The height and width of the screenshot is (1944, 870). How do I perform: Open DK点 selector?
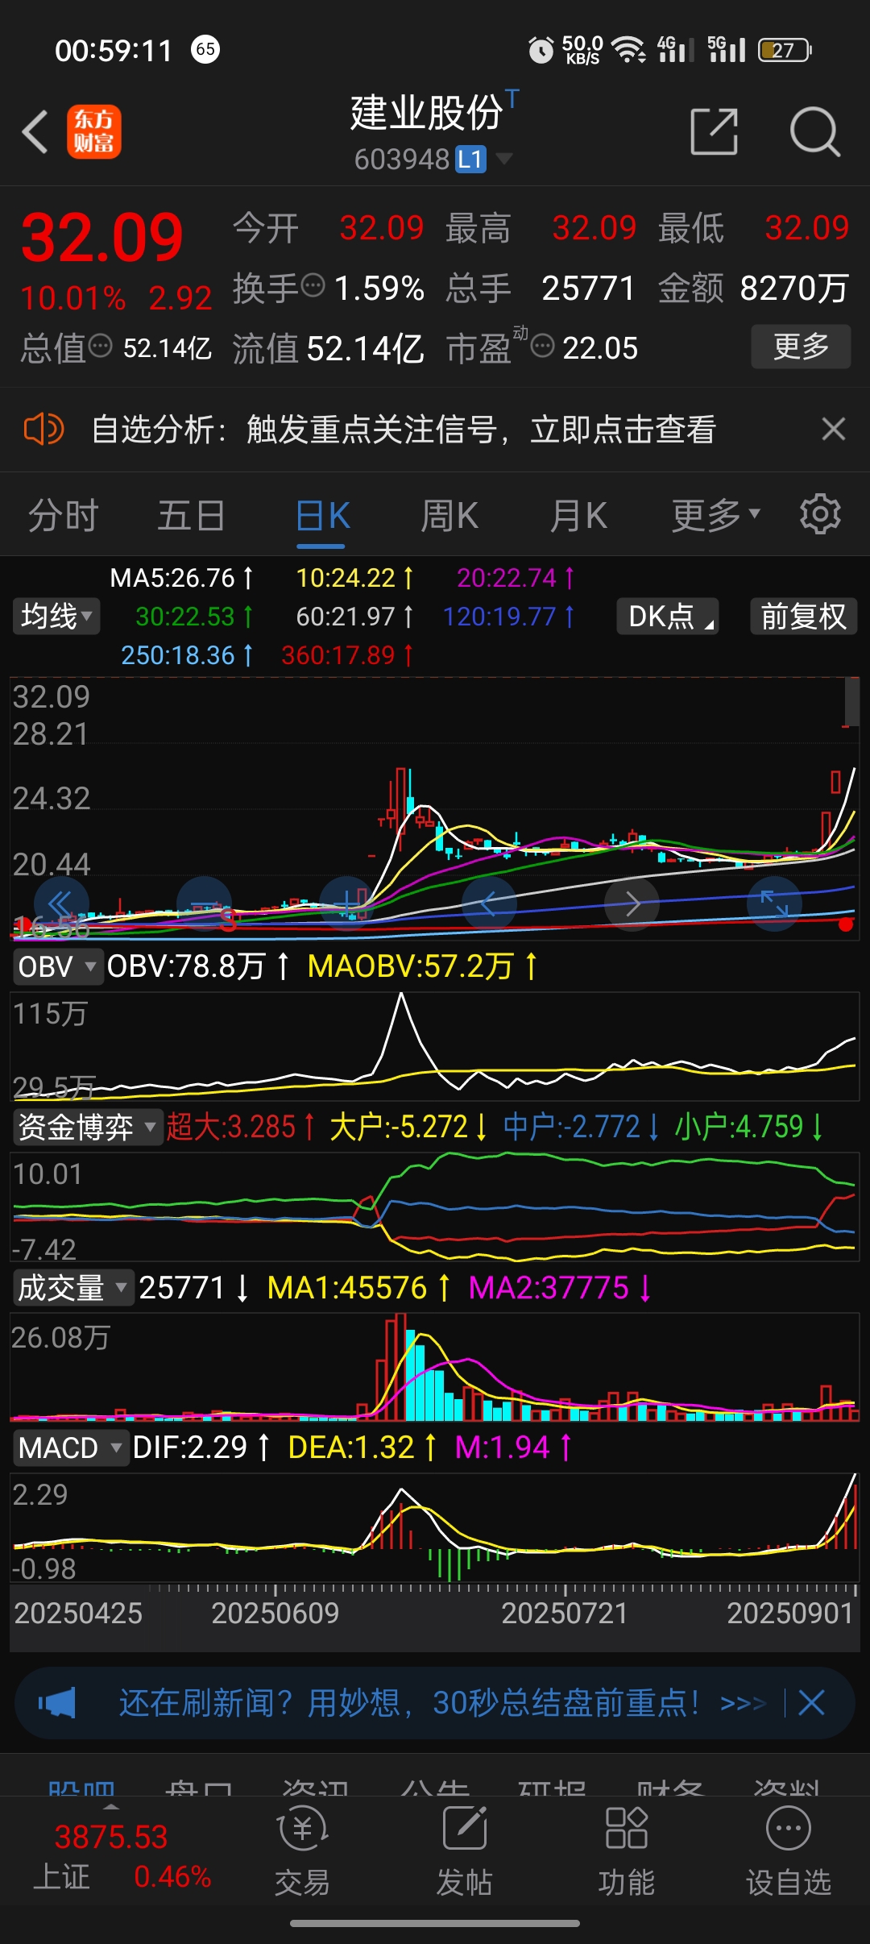click(x=668, y=617)
